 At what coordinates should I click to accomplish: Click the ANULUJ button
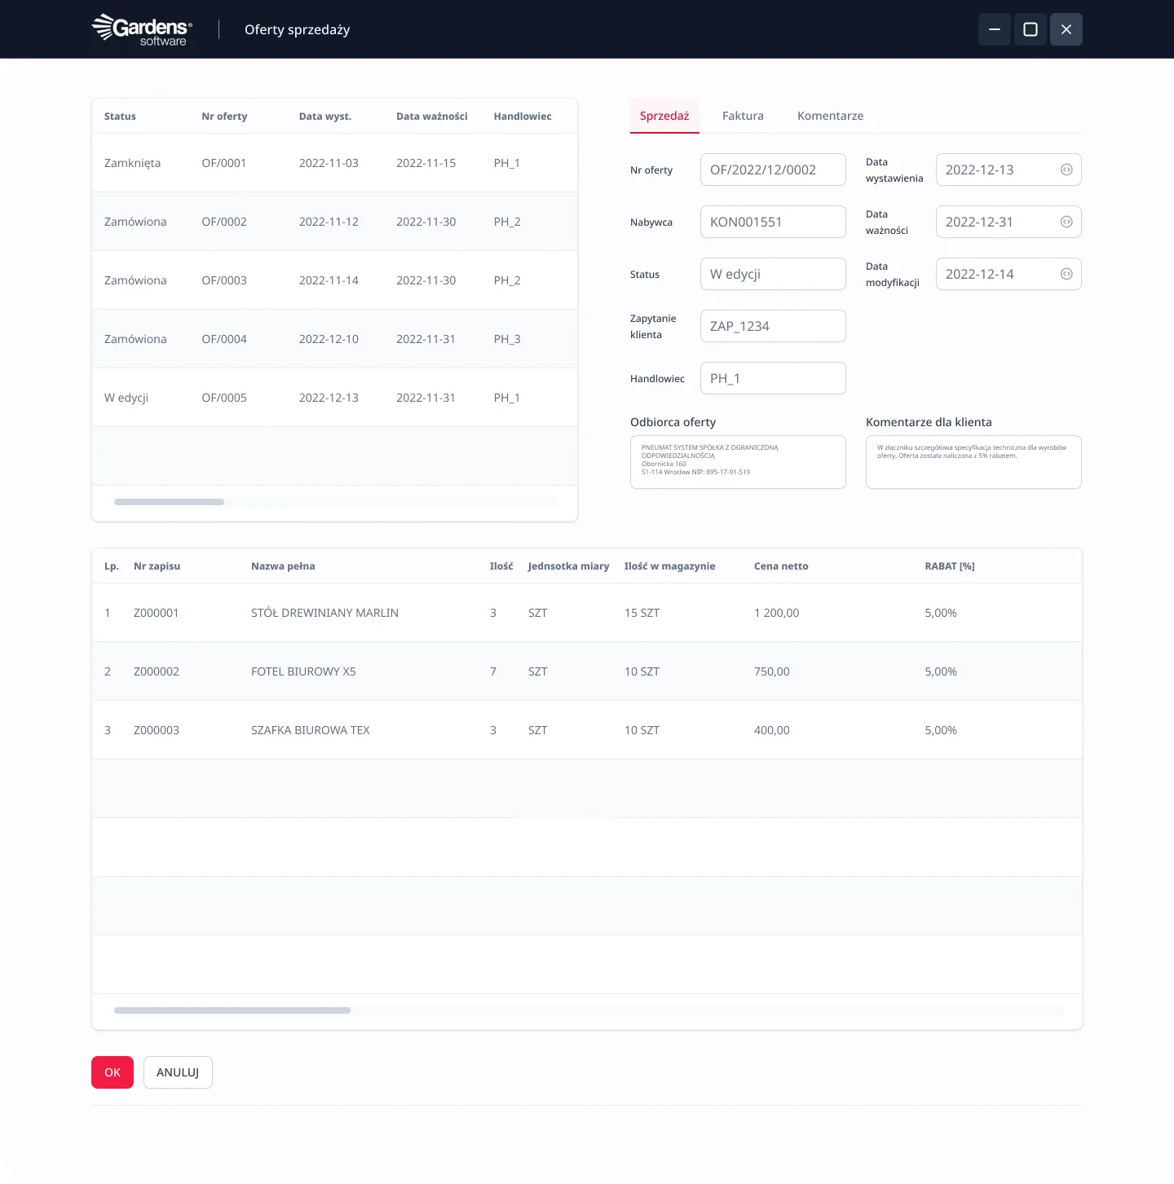[178, 1072]
